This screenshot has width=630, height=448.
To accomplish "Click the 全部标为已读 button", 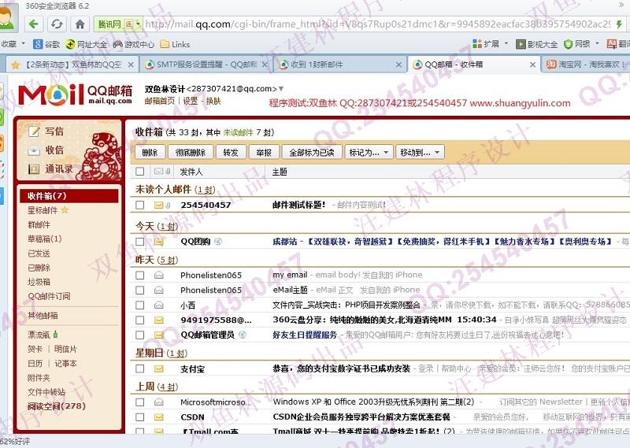I will click(x=312, y=152).
